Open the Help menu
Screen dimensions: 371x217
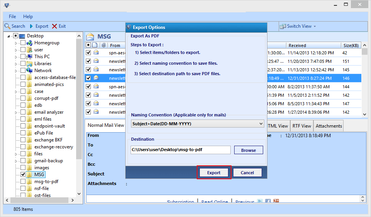pyautogui.click(x=28, y=17)
